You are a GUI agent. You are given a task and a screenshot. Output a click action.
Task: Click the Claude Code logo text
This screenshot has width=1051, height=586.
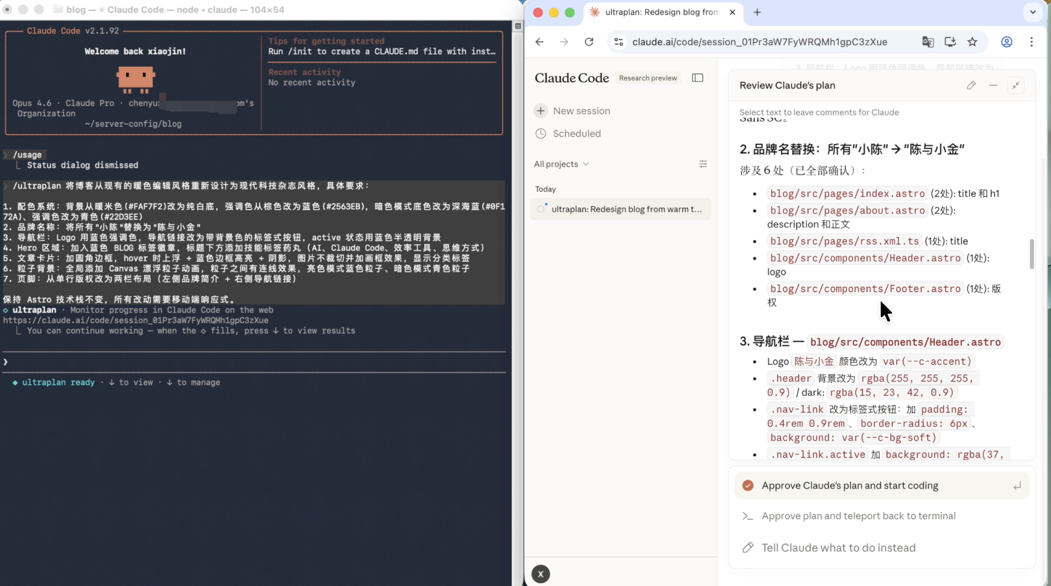[x=571, y=78]
